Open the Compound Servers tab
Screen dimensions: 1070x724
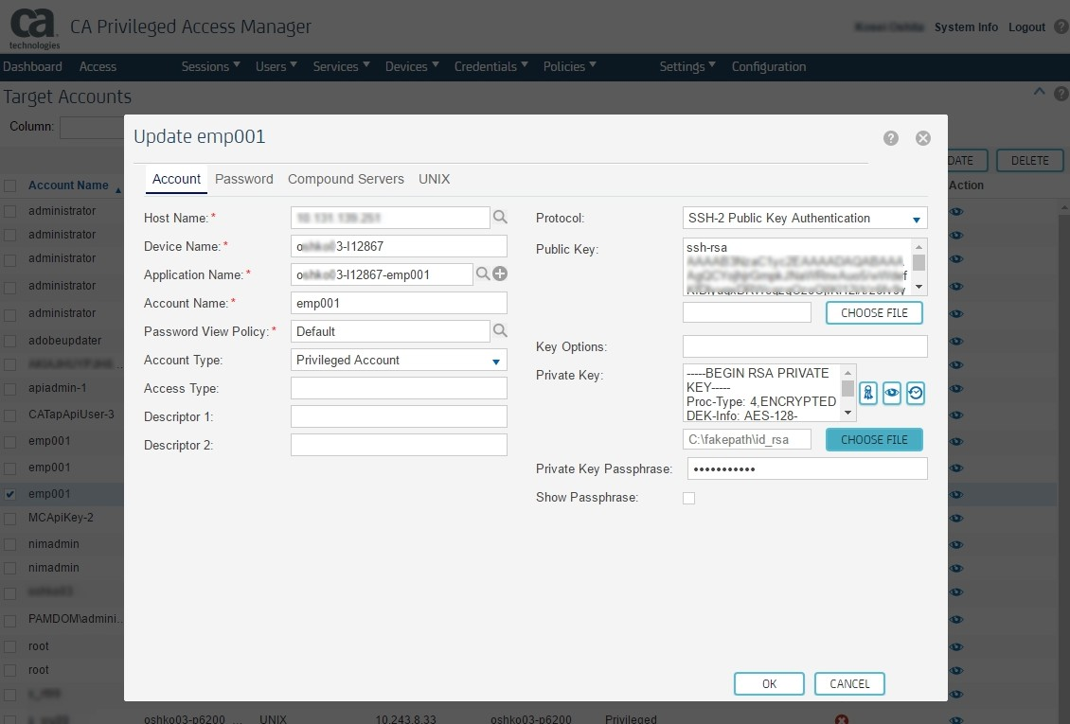(x=346, y=179)
